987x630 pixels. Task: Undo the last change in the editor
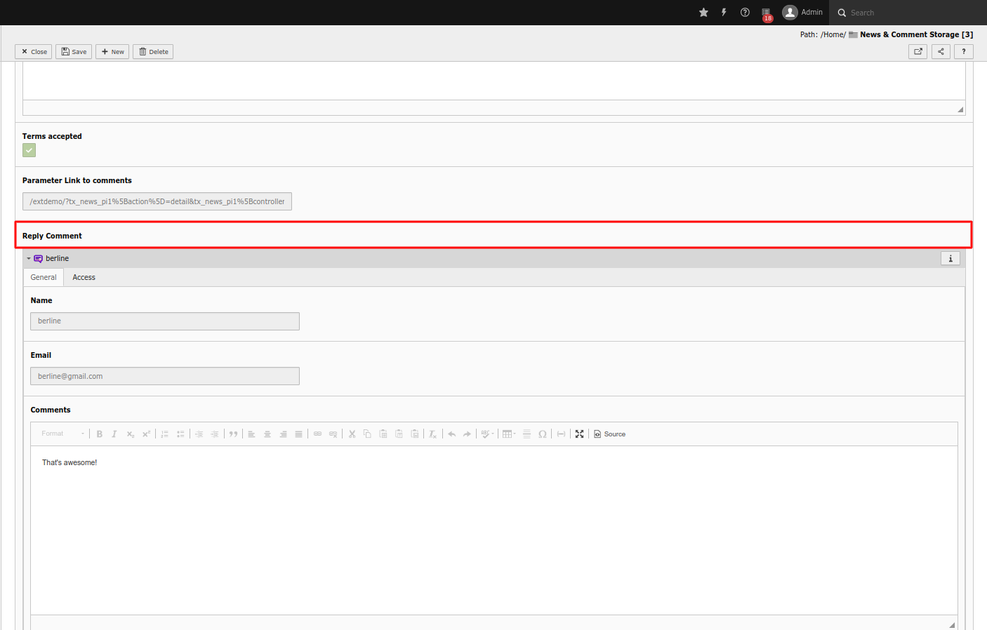click(450, 434)
